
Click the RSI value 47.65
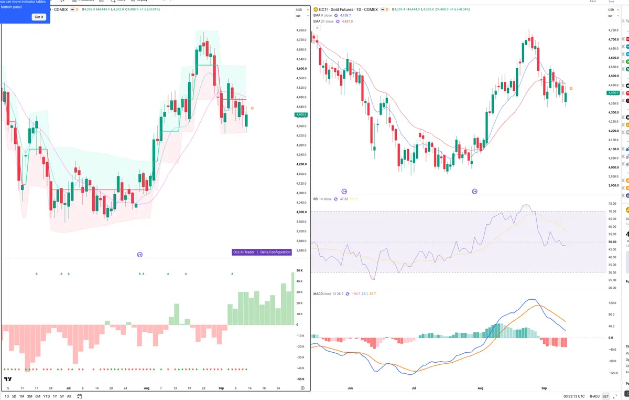pyautogui.click(x=344, y=199)
